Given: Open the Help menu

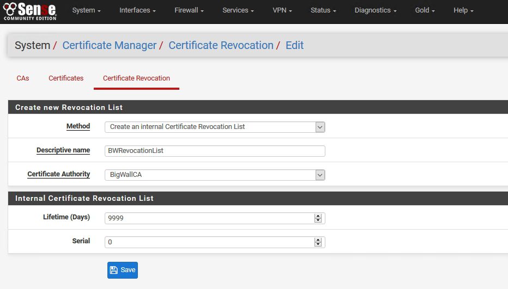Looking at the screenshot, I should 463,10.
